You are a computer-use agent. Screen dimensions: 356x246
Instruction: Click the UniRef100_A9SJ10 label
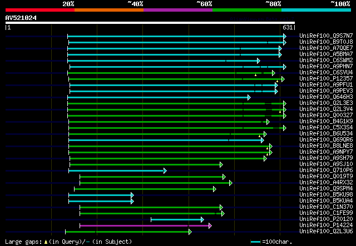(x=326, y=164)
